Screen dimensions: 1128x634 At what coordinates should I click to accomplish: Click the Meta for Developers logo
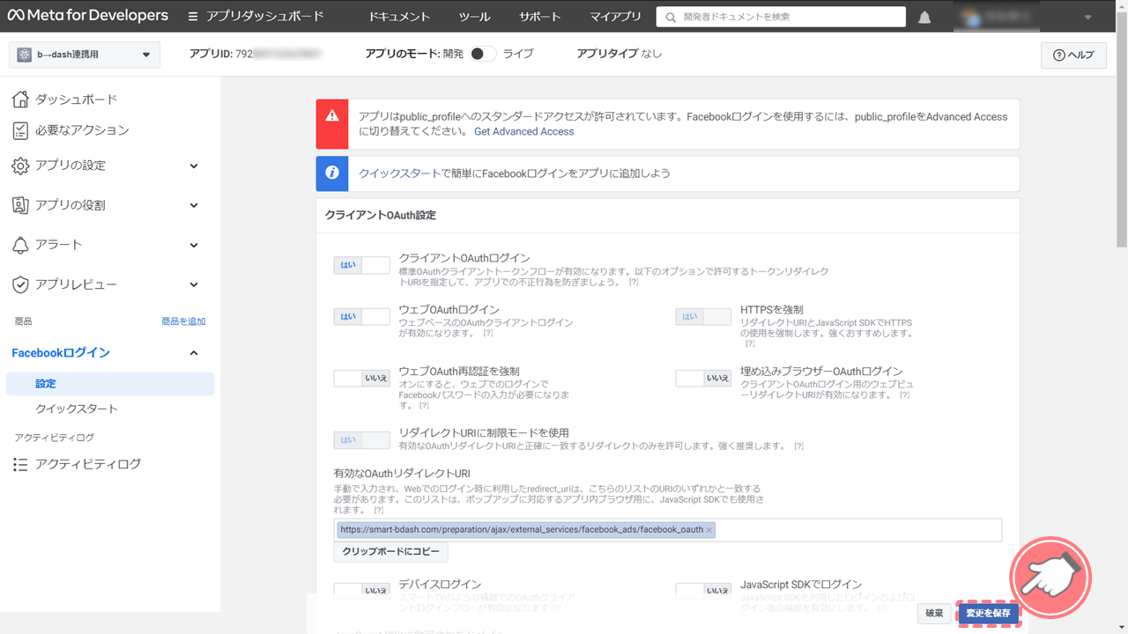(88, 16)
